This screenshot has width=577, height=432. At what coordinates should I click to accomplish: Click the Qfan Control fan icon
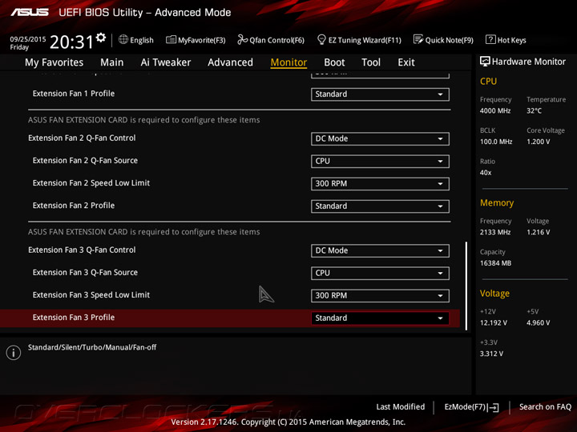[x=242, y=39]
